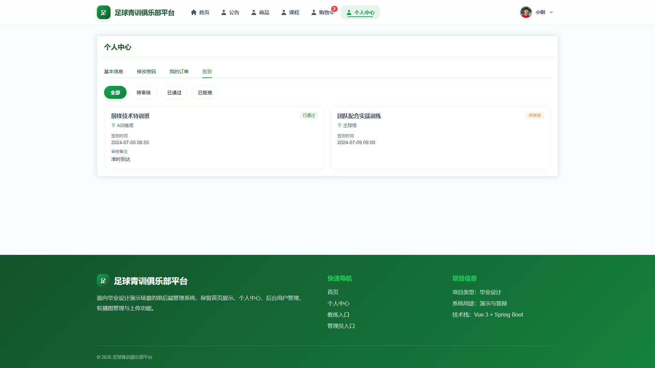This screenshot has height=368, width=655.
Task: Click the person icon beside 公告
Action: (224, 12)
